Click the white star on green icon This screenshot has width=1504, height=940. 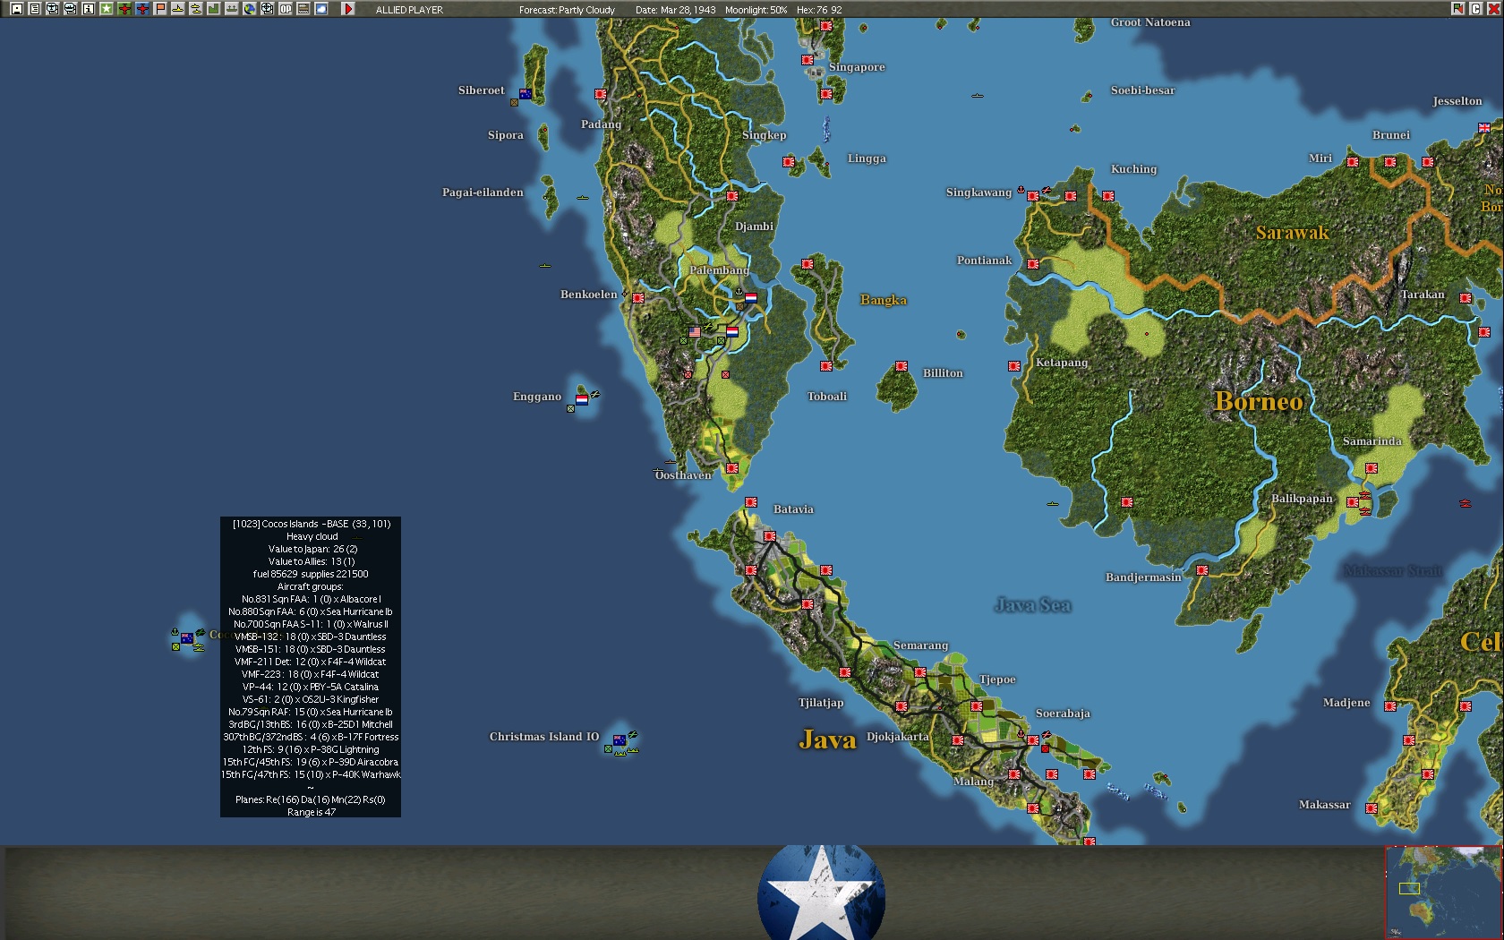(x=106, y=9)
